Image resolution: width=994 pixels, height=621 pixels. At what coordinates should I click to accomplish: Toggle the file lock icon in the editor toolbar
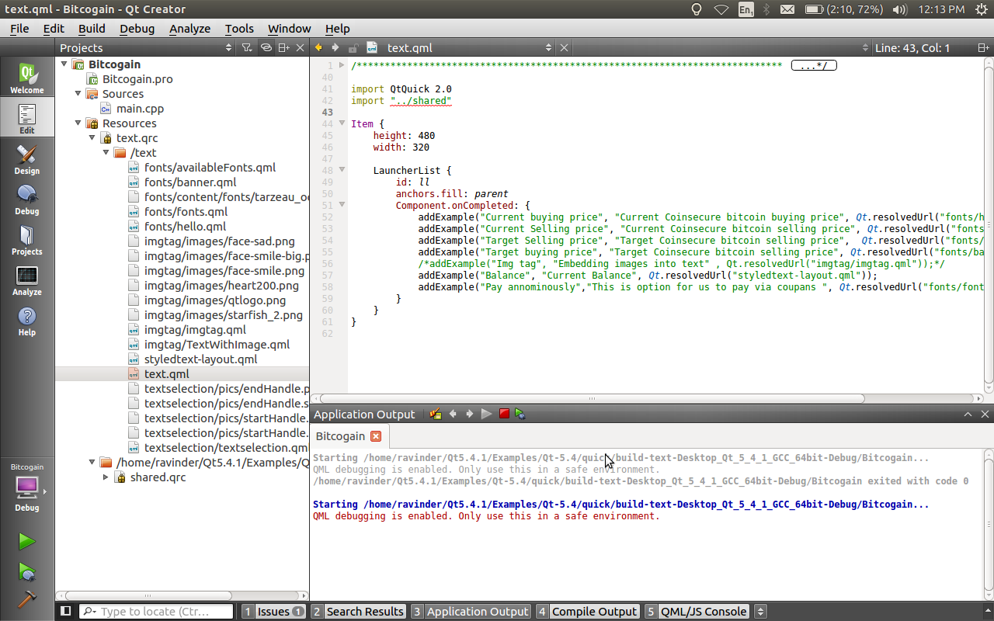click(353, 48)
